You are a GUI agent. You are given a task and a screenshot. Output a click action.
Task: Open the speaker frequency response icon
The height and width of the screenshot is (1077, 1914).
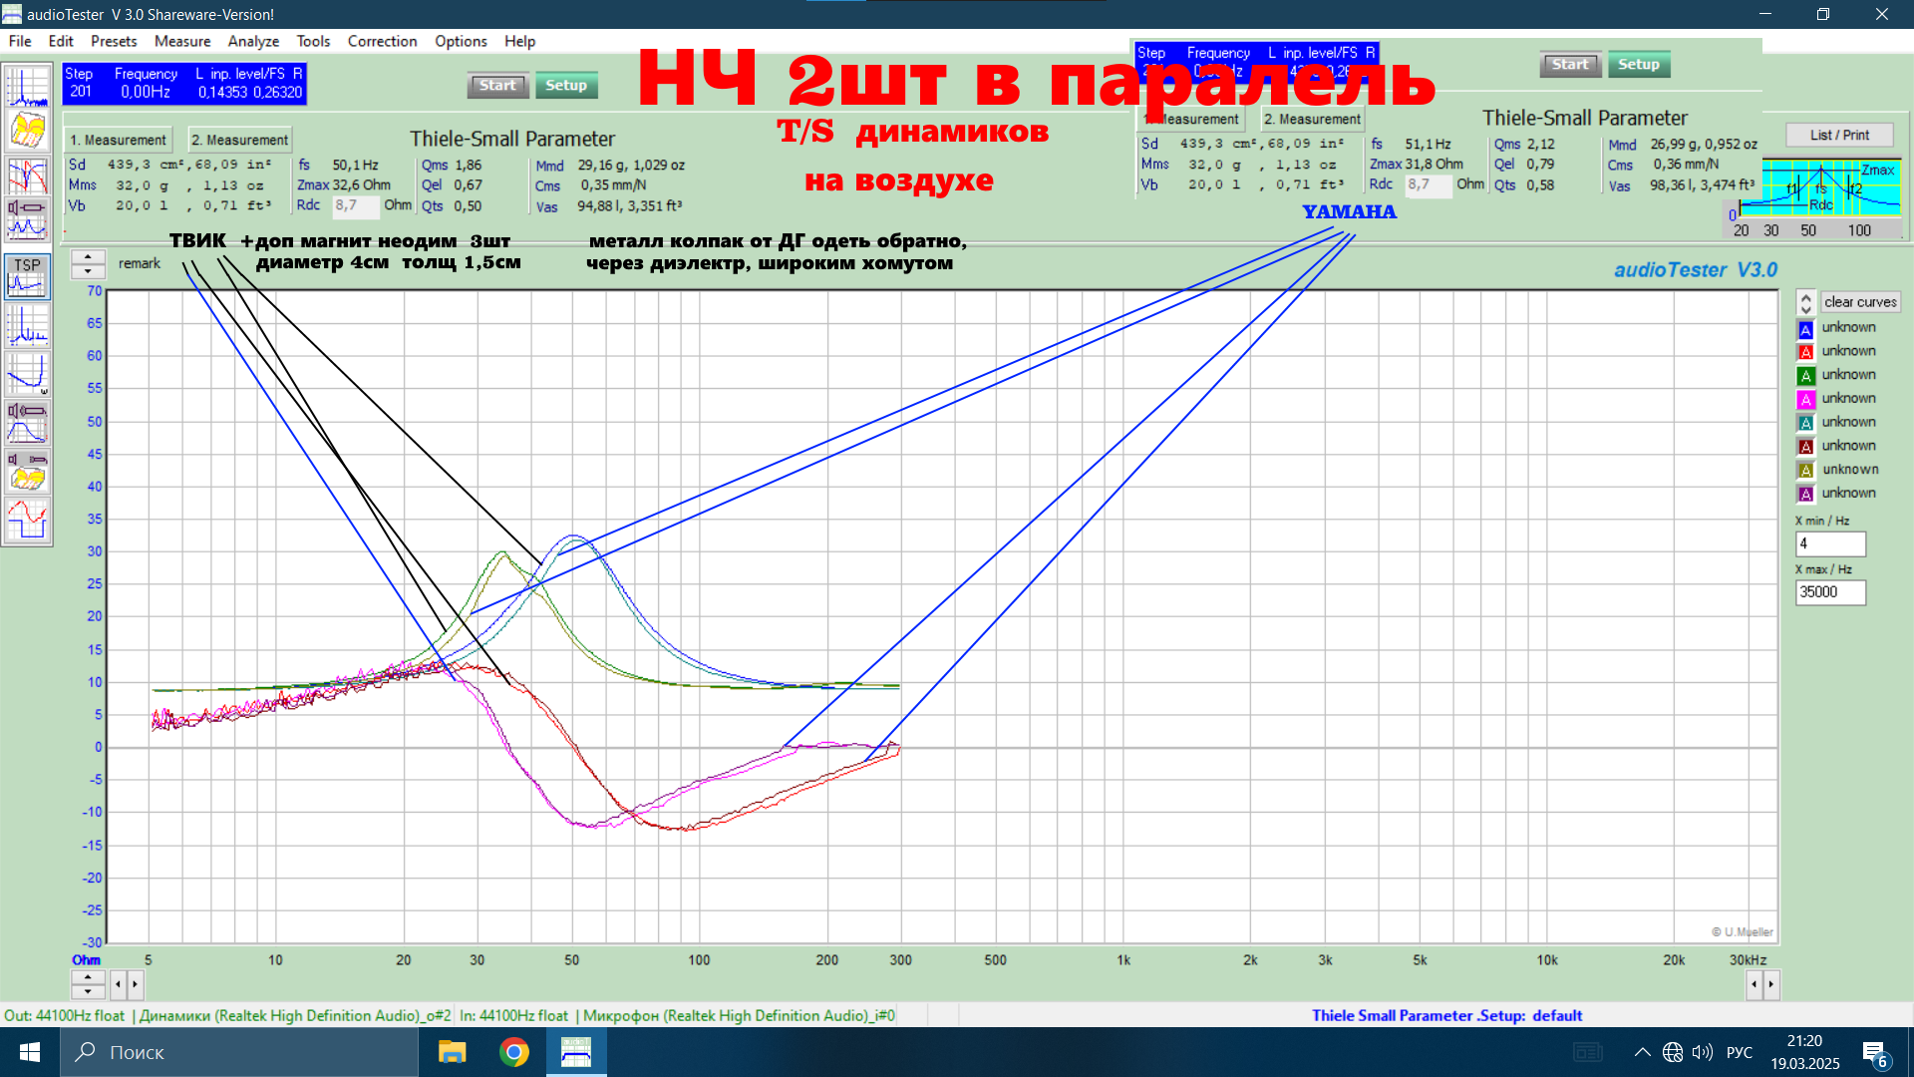pos(27,422)
